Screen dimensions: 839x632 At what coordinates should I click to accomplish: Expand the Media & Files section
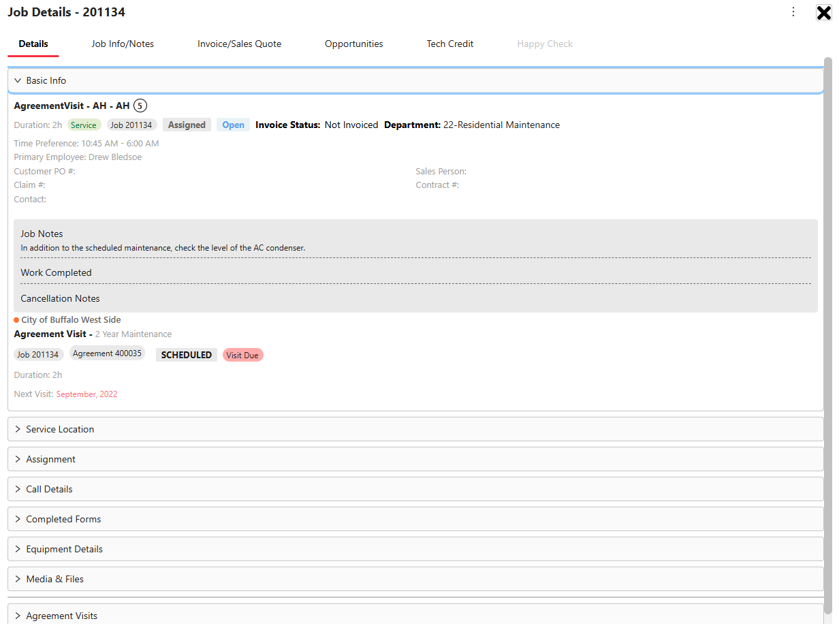click(x=415, y=579)
